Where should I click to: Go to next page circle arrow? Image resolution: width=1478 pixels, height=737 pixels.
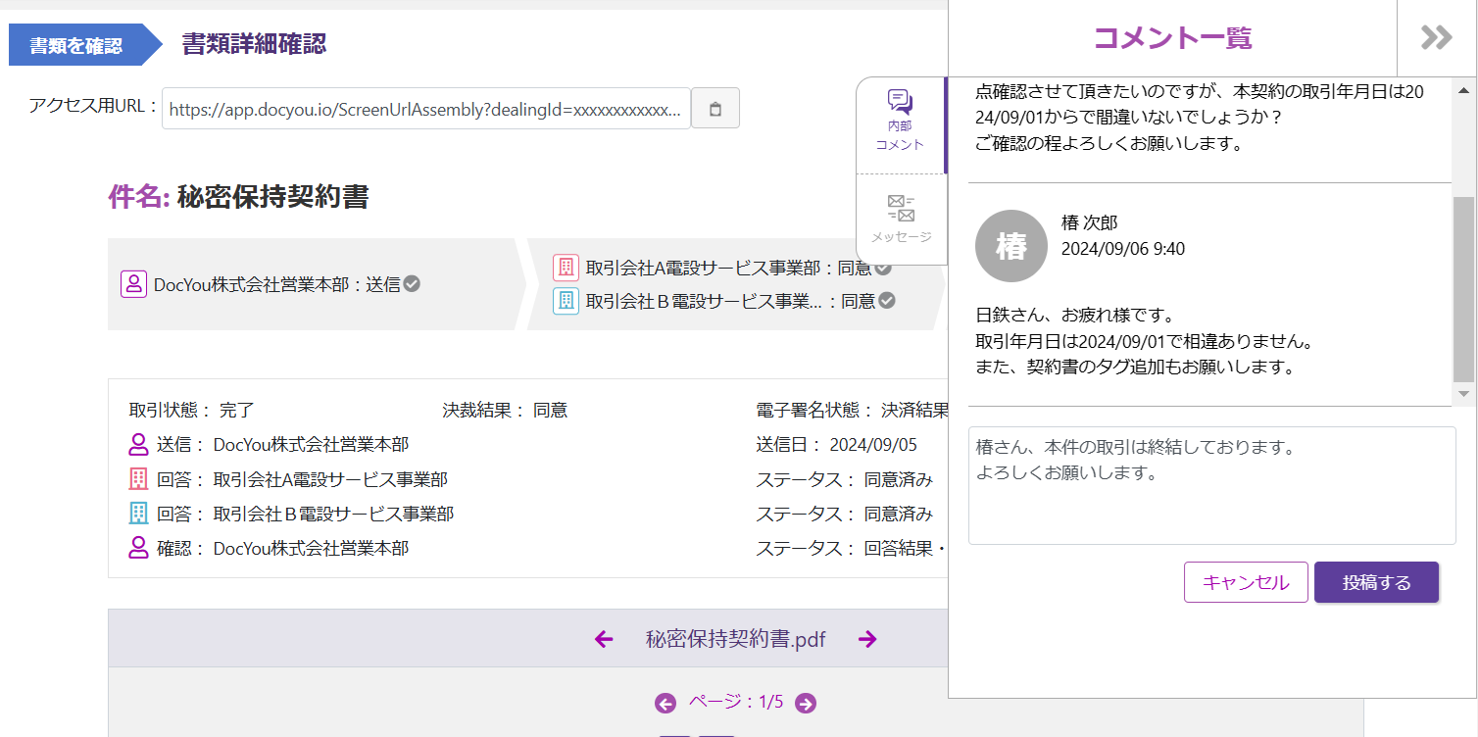806,703
